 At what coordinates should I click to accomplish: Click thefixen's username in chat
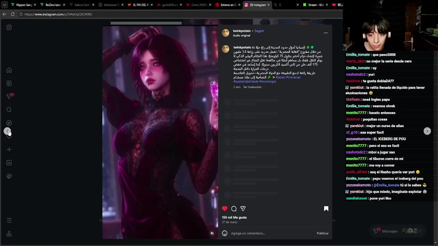coord(353,100)
